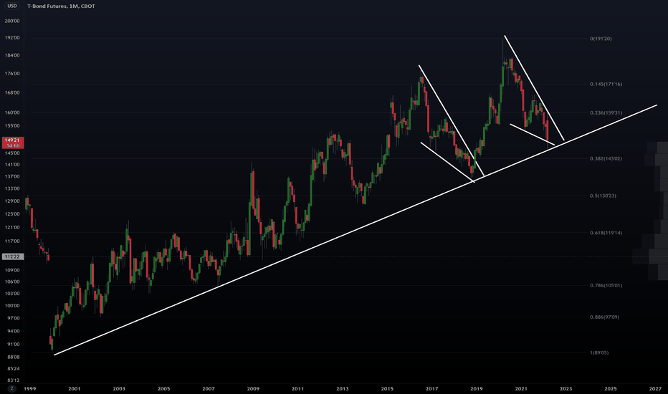Click the 2021 time axis label
668x394 pixels.
(521, 389)
